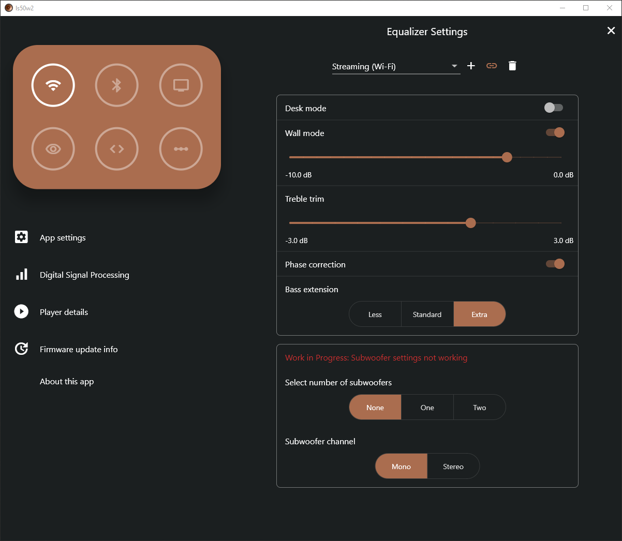Delete the current EQ profile

512,66
